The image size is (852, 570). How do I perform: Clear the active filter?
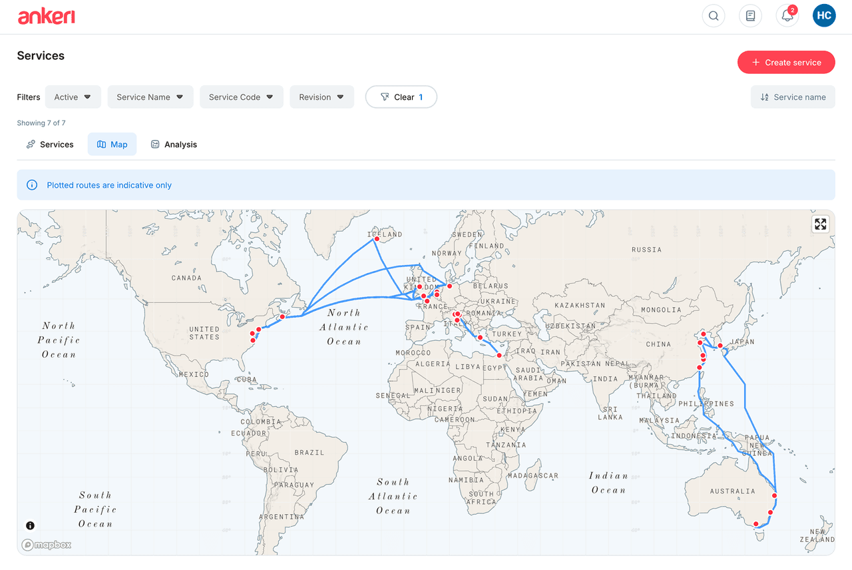click(401, 97)
